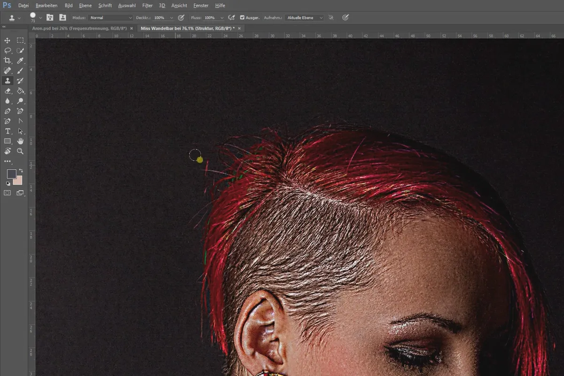Select the Quick Selection tool
Image resolution: width=564 pixels, height=376 pixels.
(20, 50)
